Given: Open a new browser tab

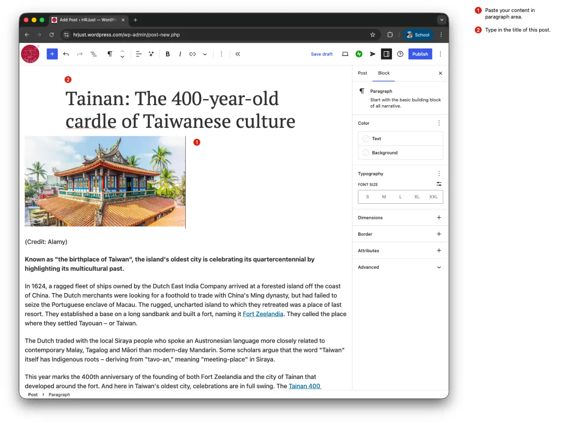Looking at the screenshot, I should pyautogui.click(x=135, y=20).
